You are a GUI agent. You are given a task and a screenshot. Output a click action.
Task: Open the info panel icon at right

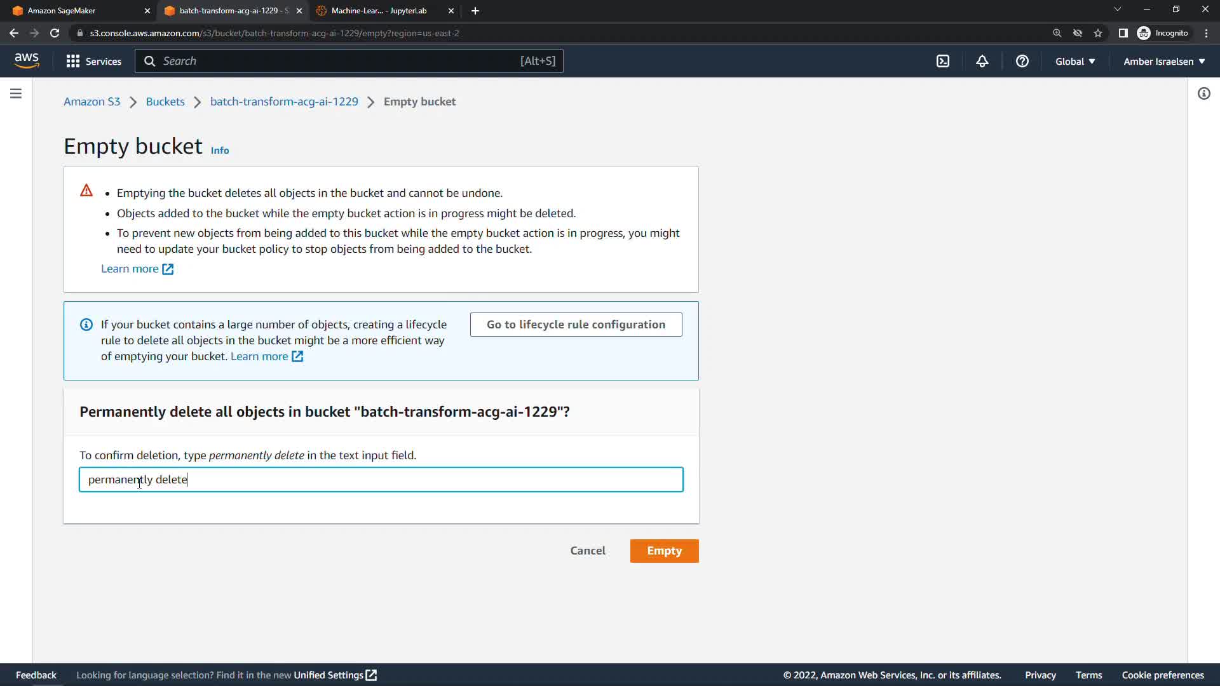pos(1203,93)
